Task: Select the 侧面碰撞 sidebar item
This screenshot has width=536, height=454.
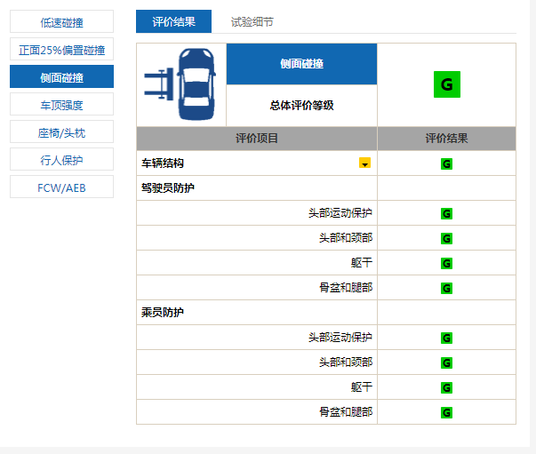Action: pyautogui.click(x=61, y=76)
